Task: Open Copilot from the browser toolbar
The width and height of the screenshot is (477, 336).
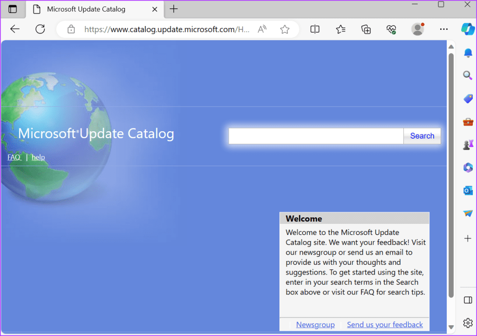Action: [467, 29]
